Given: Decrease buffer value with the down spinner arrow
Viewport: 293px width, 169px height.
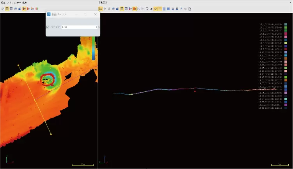Looking at the screenshot, I should tap(96, 28).
